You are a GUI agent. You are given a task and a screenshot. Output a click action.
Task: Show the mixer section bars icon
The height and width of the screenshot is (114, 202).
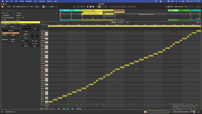[x=197, y=7]
